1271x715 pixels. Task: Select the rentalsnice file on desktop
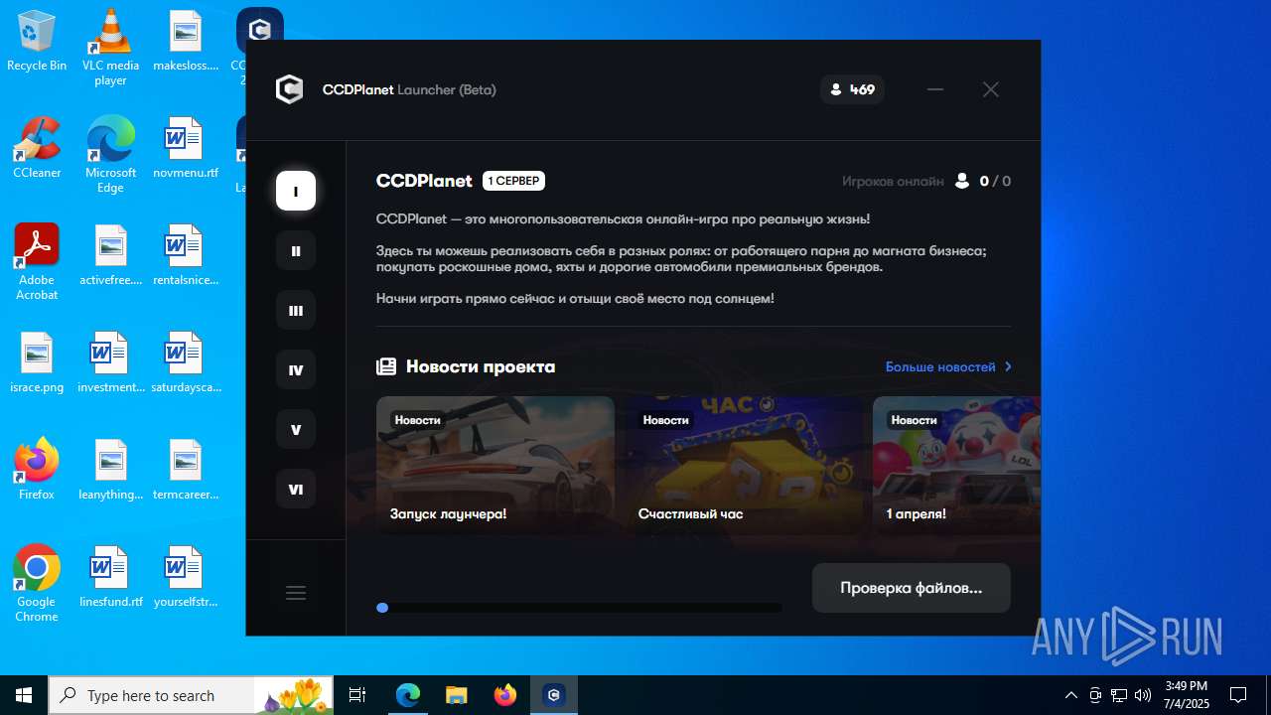click(x=185, y=256)
